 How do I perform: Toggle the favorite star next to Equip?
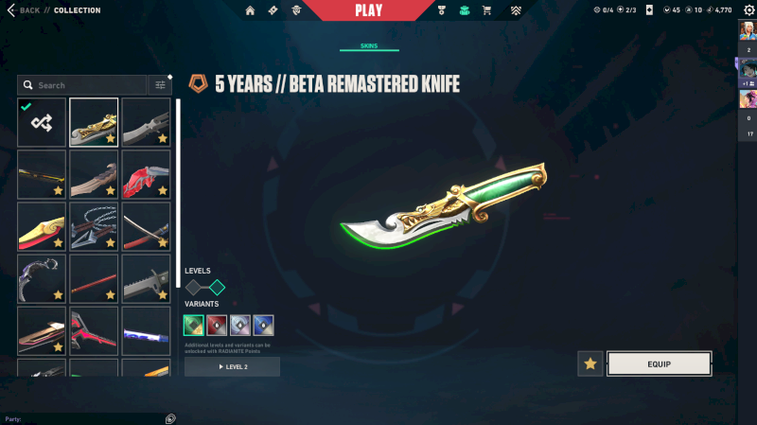point(590,363)
